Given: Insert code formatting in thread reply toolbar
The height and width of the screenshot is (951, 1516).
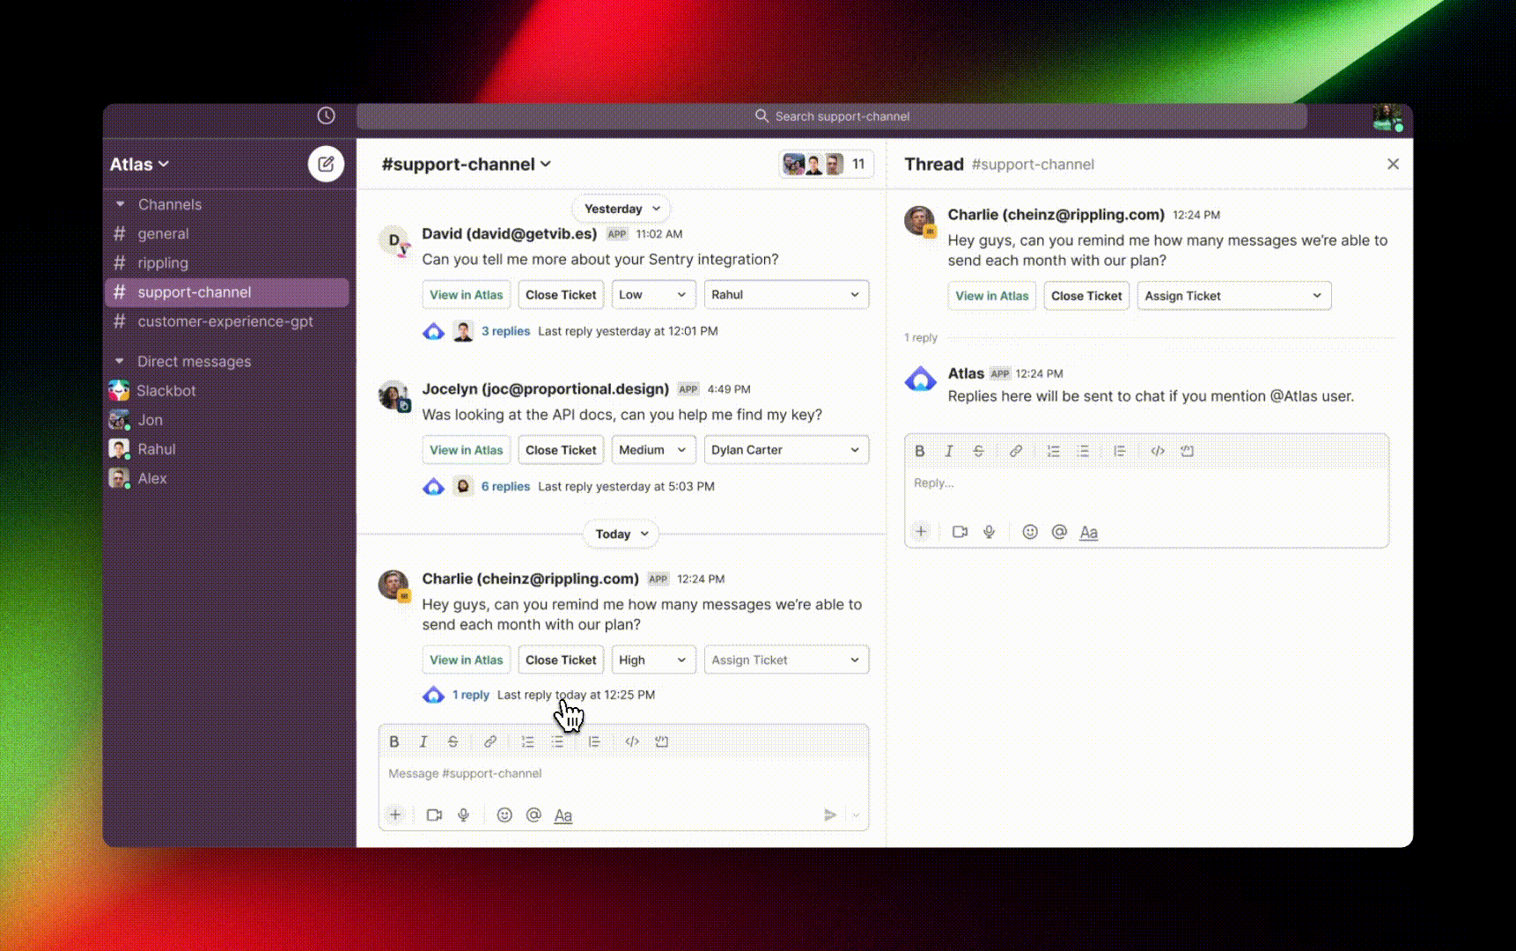Looking at the screenshot, I should [x=1158, y=451].
